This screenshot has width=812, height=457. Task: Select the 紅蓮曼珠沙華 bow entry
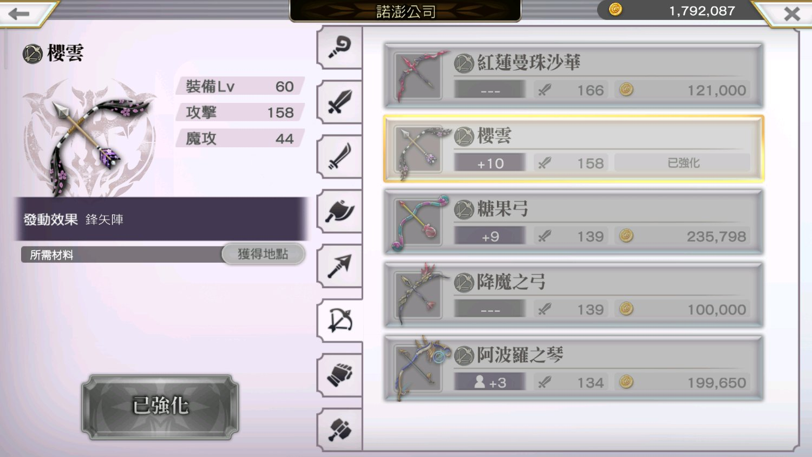pos(574,76)
